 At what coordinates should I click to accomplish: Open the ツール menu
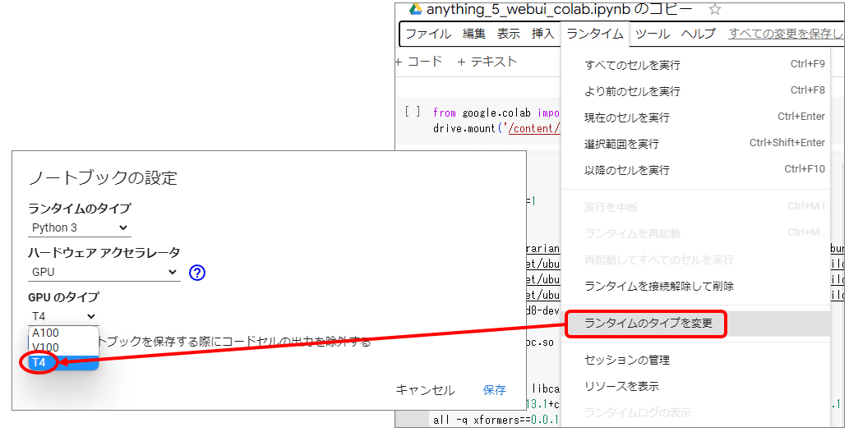(652, 34)
